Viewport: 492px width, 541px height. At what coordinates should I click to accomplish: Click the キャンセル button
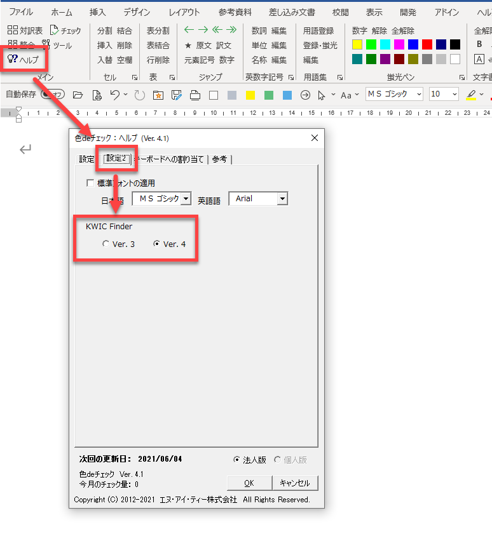(x=295, y=483)
